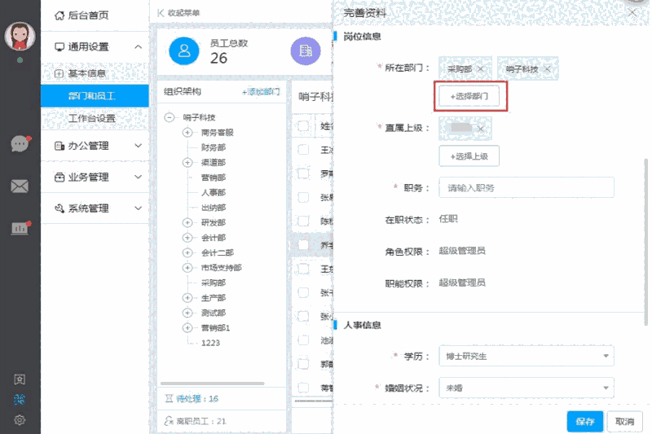This screenshot has width=652, height=434.
Task: Select 采购部 in the organization tree
Action: point(214,283)
